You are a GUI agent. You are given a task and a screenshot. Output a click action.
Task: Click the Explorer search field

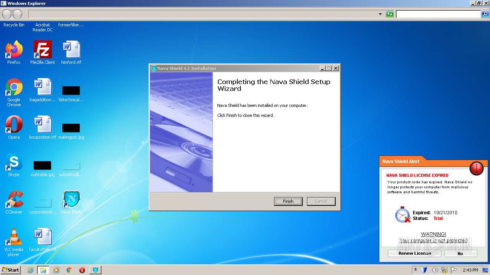point(438,14)
